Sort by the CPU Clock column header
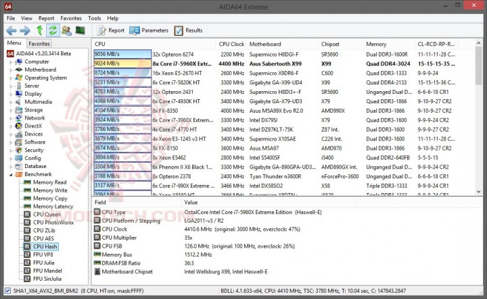Screen dimensions: 487x299 click(231, 44)
